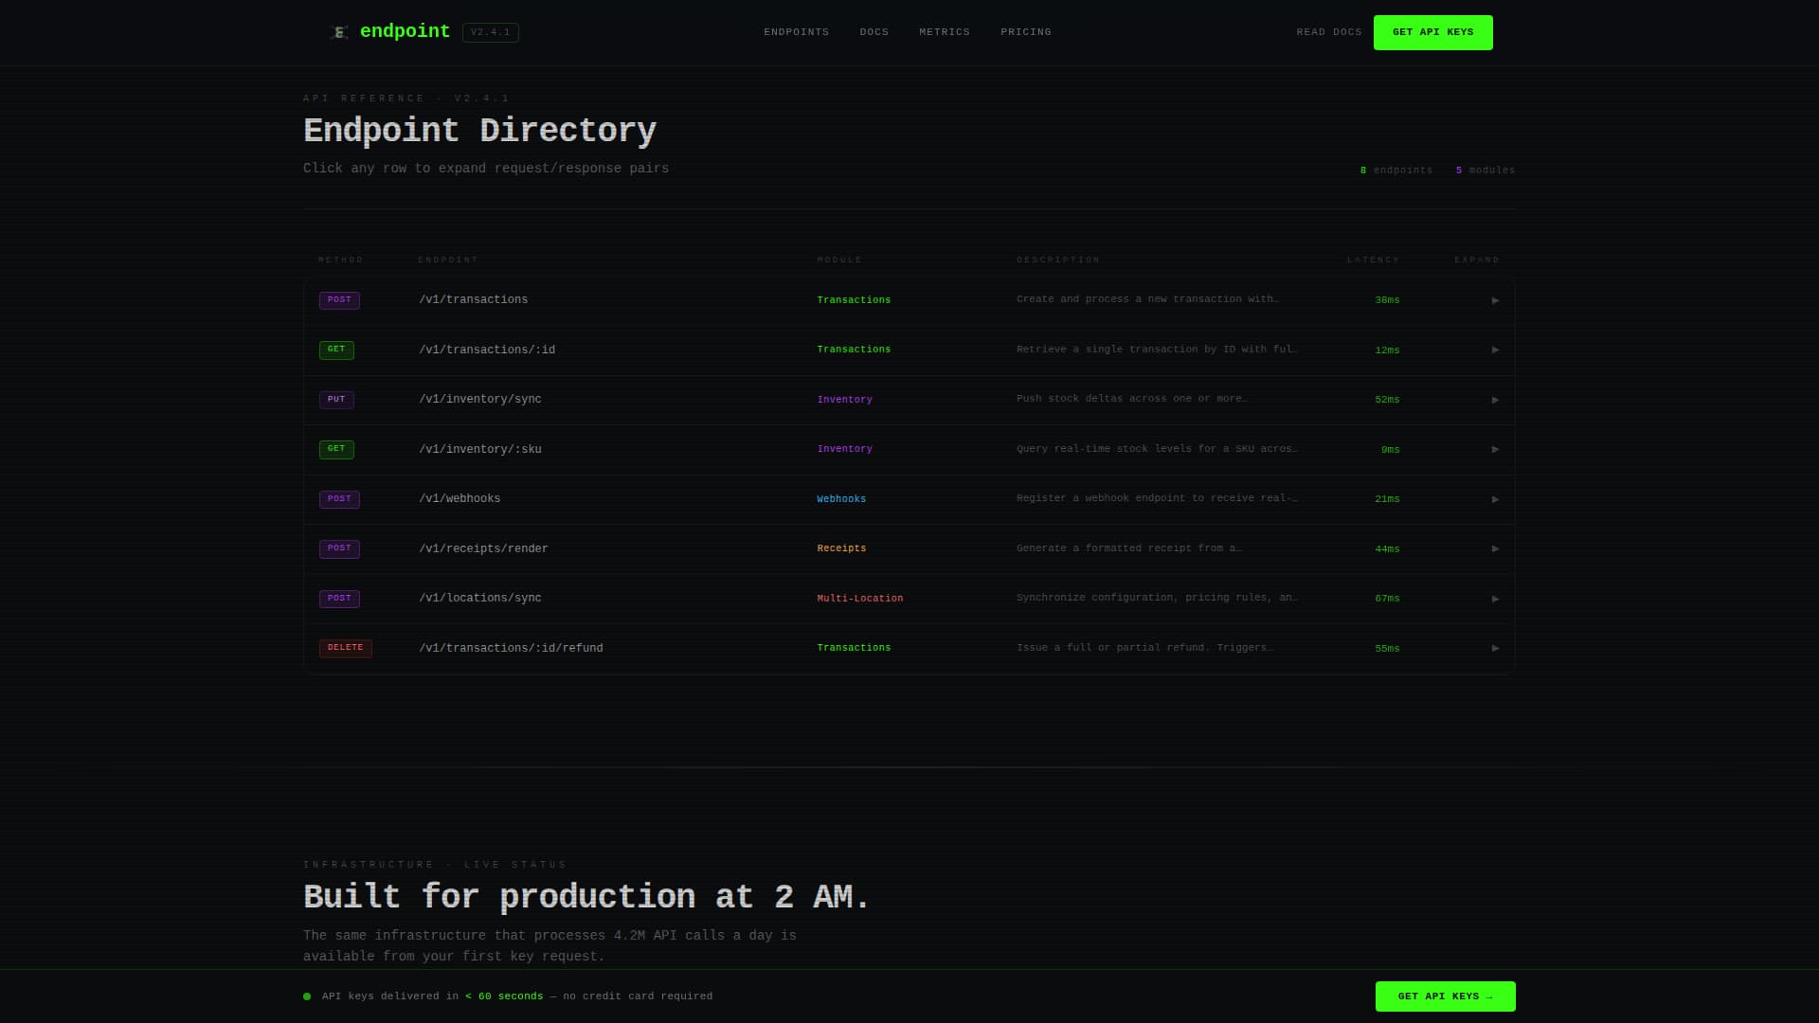The image size is (1819, 1023).
Task: Click the PUT method badge
Action: click(x=336, y=400)
